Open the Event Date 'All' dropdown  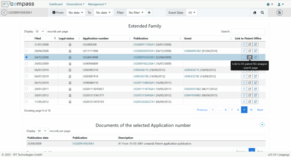click(x=192, y=12)
